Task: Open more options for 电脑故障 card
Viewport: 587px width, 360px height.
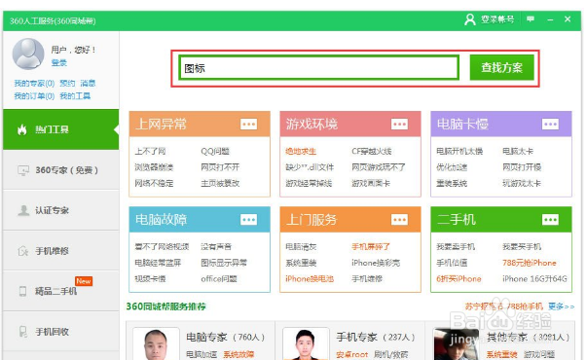Action: click(248, 219)
